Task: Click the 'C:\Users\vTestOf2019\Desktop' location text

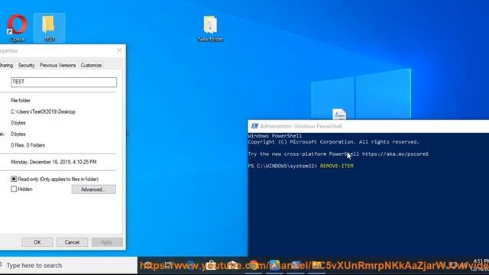Action: pos(43,112)
